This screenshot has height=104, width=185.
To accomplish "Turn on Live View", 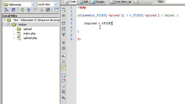I will click(119, 2).
